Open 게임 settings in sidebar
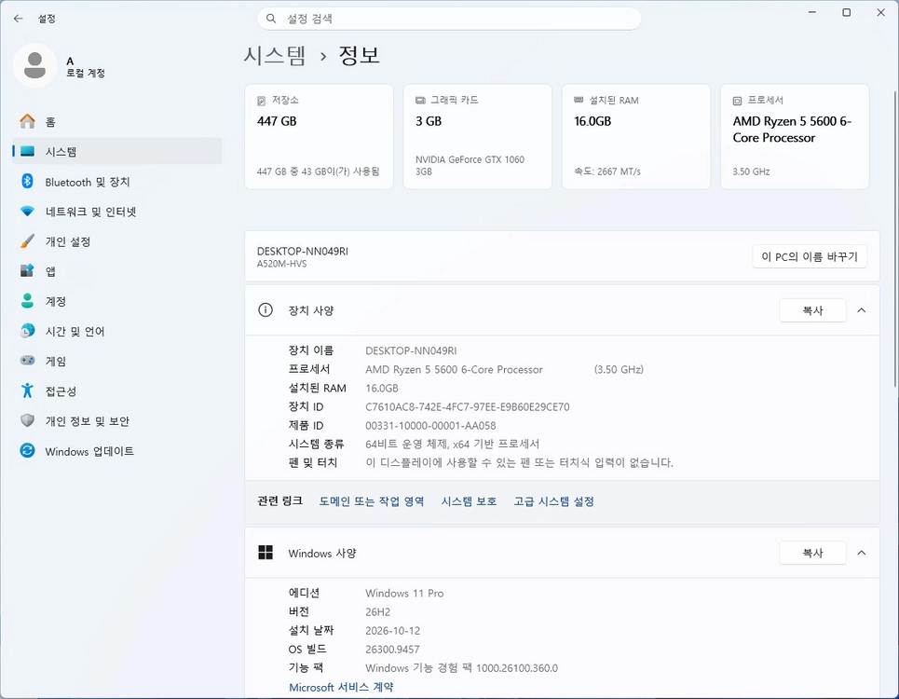This screenshot has width=899, height=699. (x=117, y=362)
